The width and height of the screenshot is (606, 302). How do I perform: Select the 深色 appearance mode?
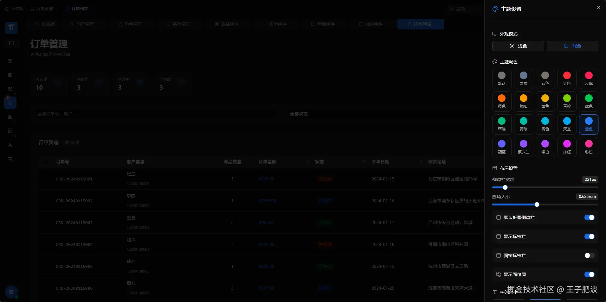(x=573, y=46)
